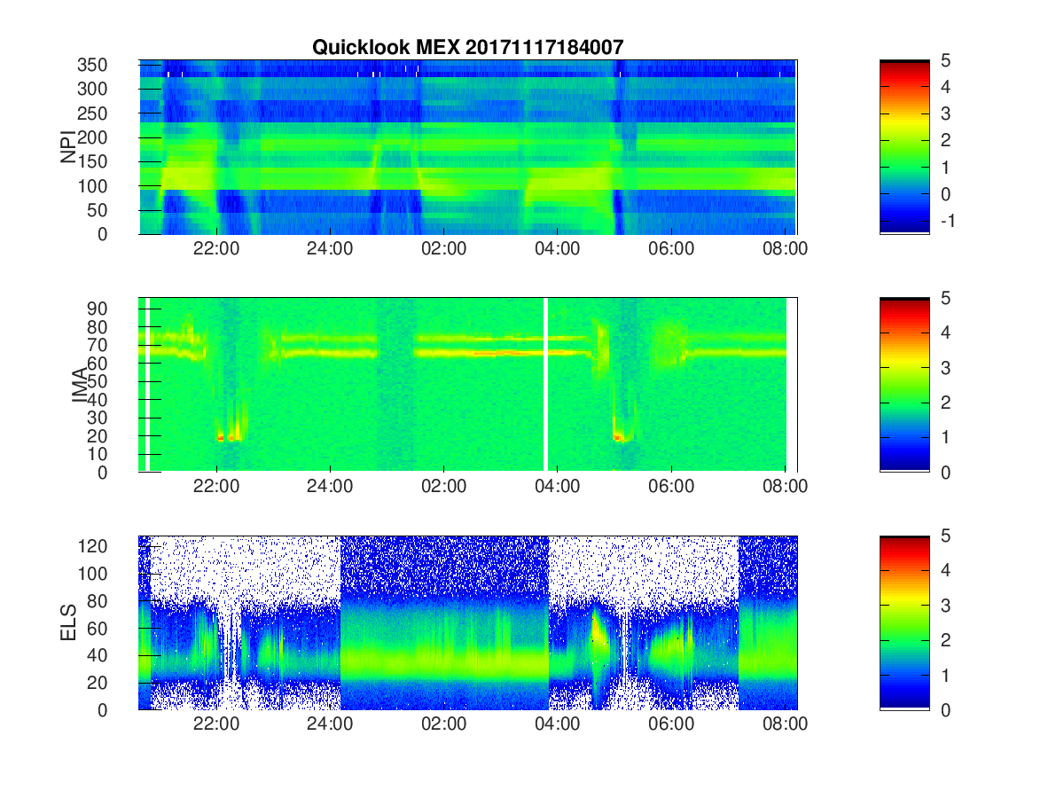The width and height of the screenshot is (1064, 798).
Task: Select the IMA y-axis label
Action: (80, 385)
